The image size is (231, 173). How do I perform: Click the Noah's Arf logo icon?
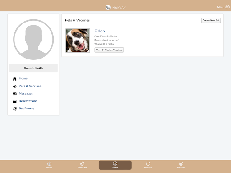click(108, 7)
